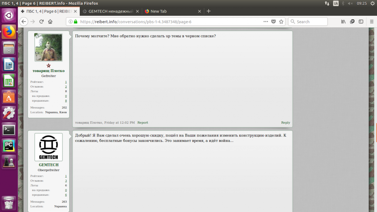Open товарищ Плотко reviews count 2

[66, 86]
